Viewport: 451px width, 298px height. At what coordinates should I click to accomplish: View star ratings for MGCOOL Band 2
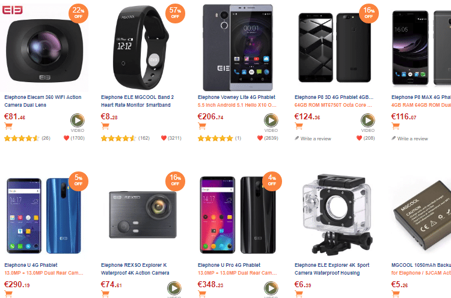tap(118, 139)
